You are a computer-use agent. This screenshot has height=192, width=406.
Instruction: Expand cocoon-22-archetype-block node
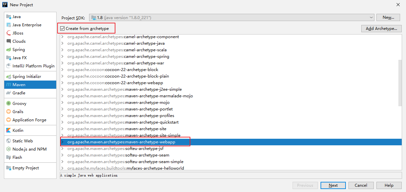(x=62, y=70)
